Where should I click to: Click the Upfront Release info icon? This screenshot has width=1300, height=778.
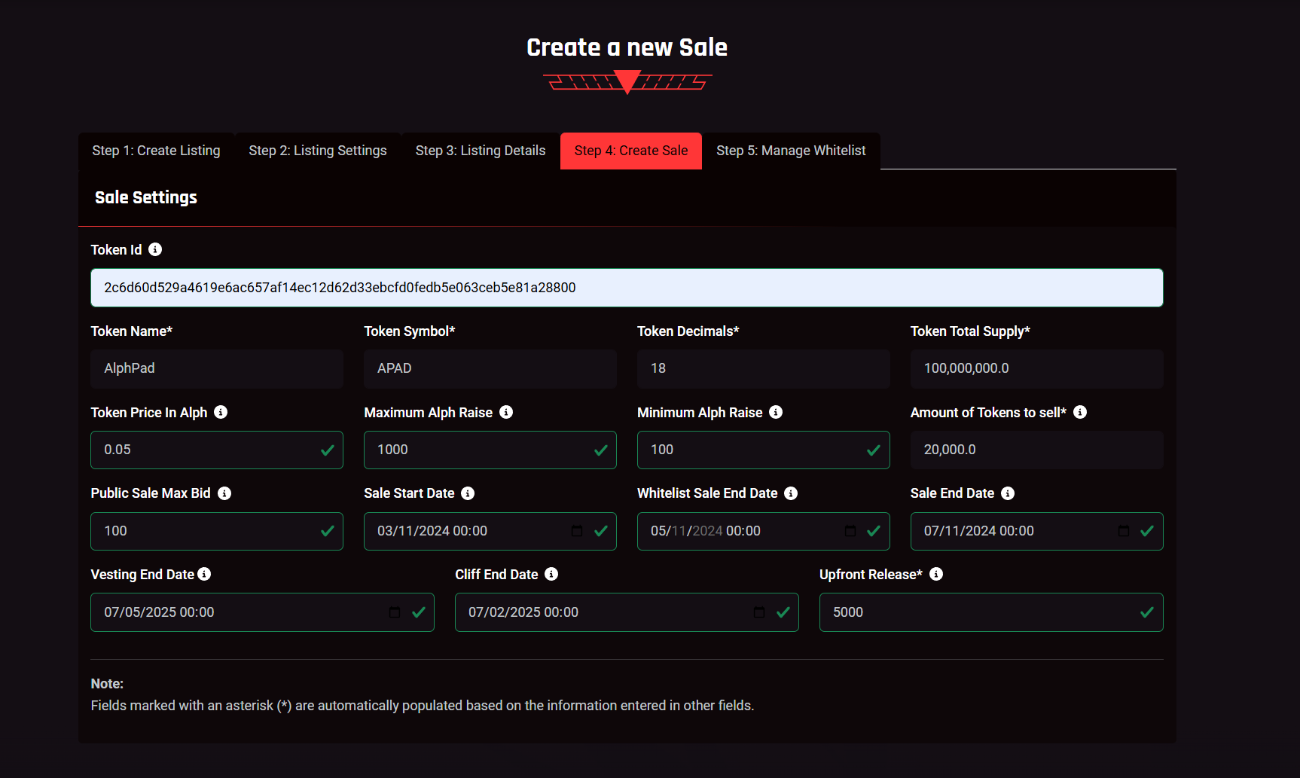click(x=936, y=574)
